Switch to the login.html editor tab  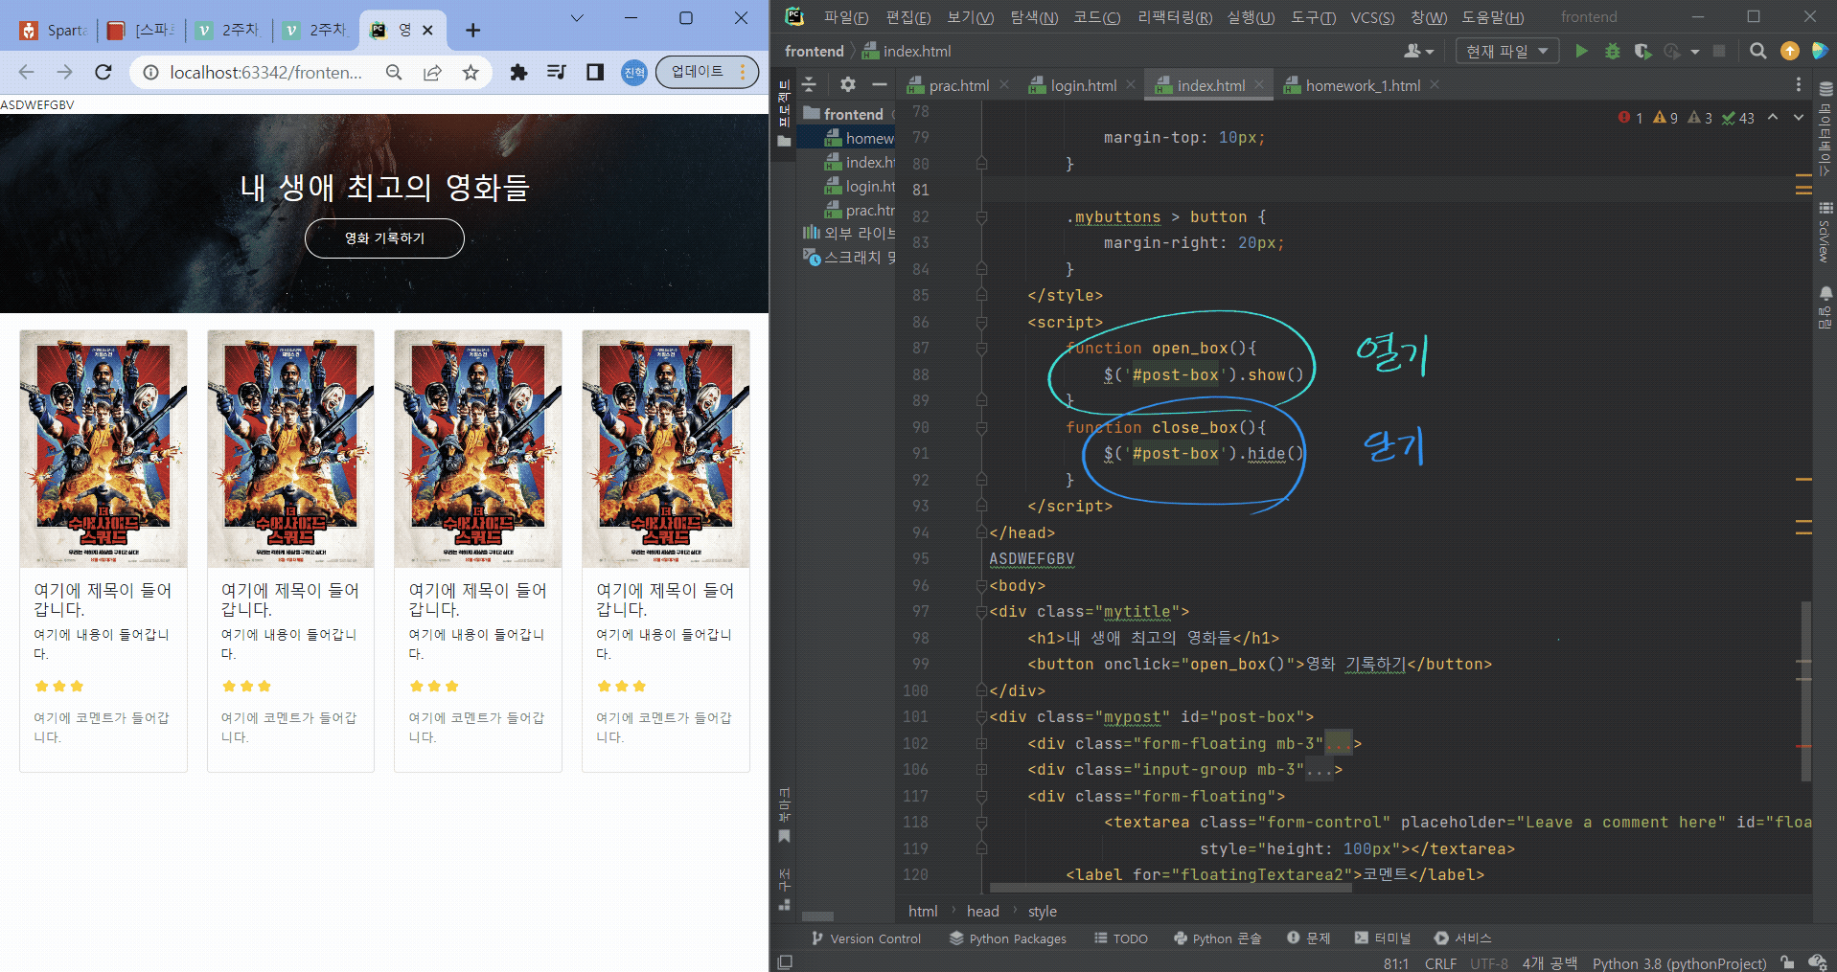click(x=1083, y=85)
